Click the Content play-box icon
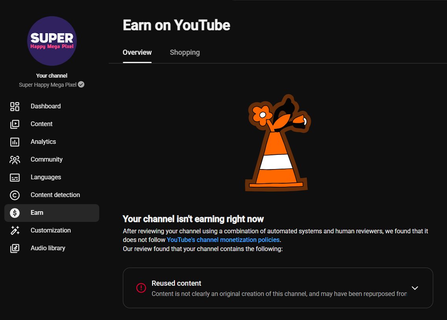Viewport: 447px width, 320px height. 15,124
